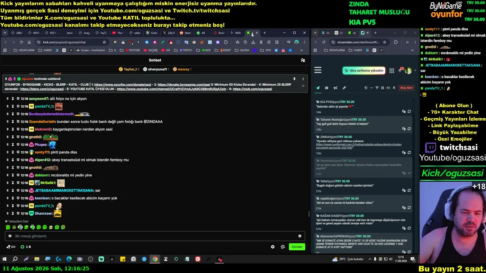Open Streamlabs notifications bell with red badge

400,70
